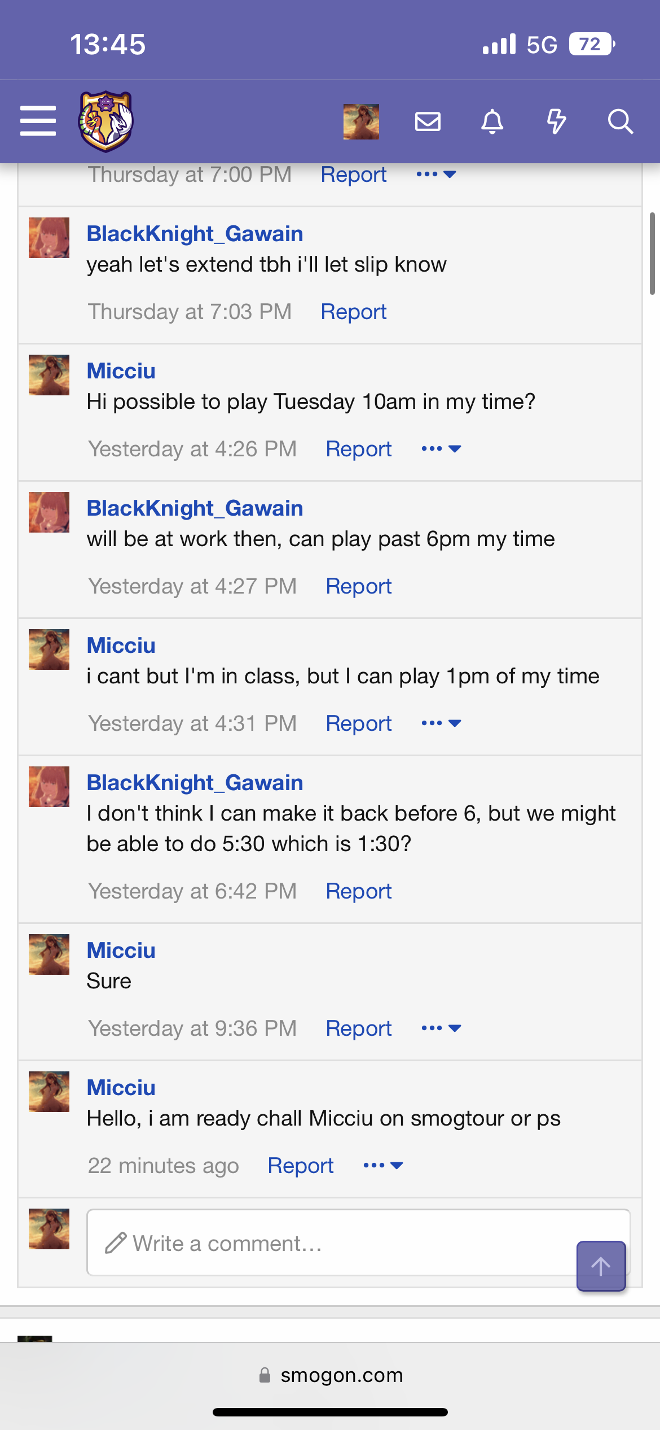Expand options for the 22 minutes ago comment
The image size is (660, 1430).
point(383,1166)
